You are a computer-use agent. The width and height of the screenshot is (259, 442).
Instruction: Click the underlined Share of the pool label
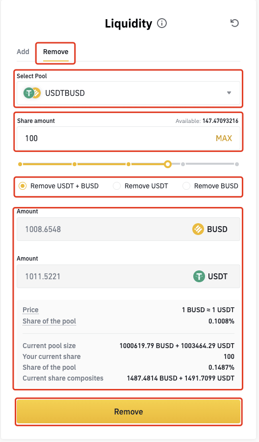point(49,321)
